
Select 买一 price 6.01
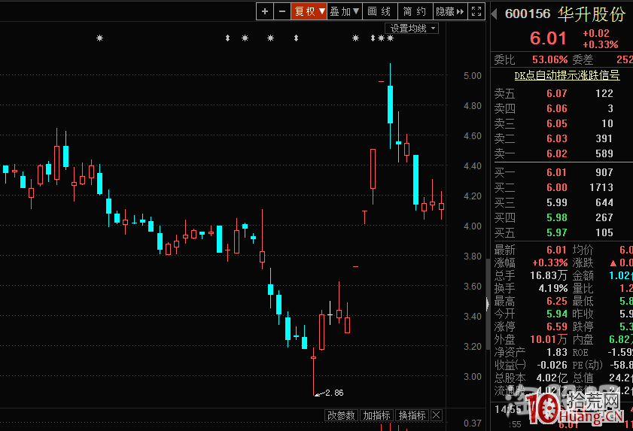(x=557, y=172)
